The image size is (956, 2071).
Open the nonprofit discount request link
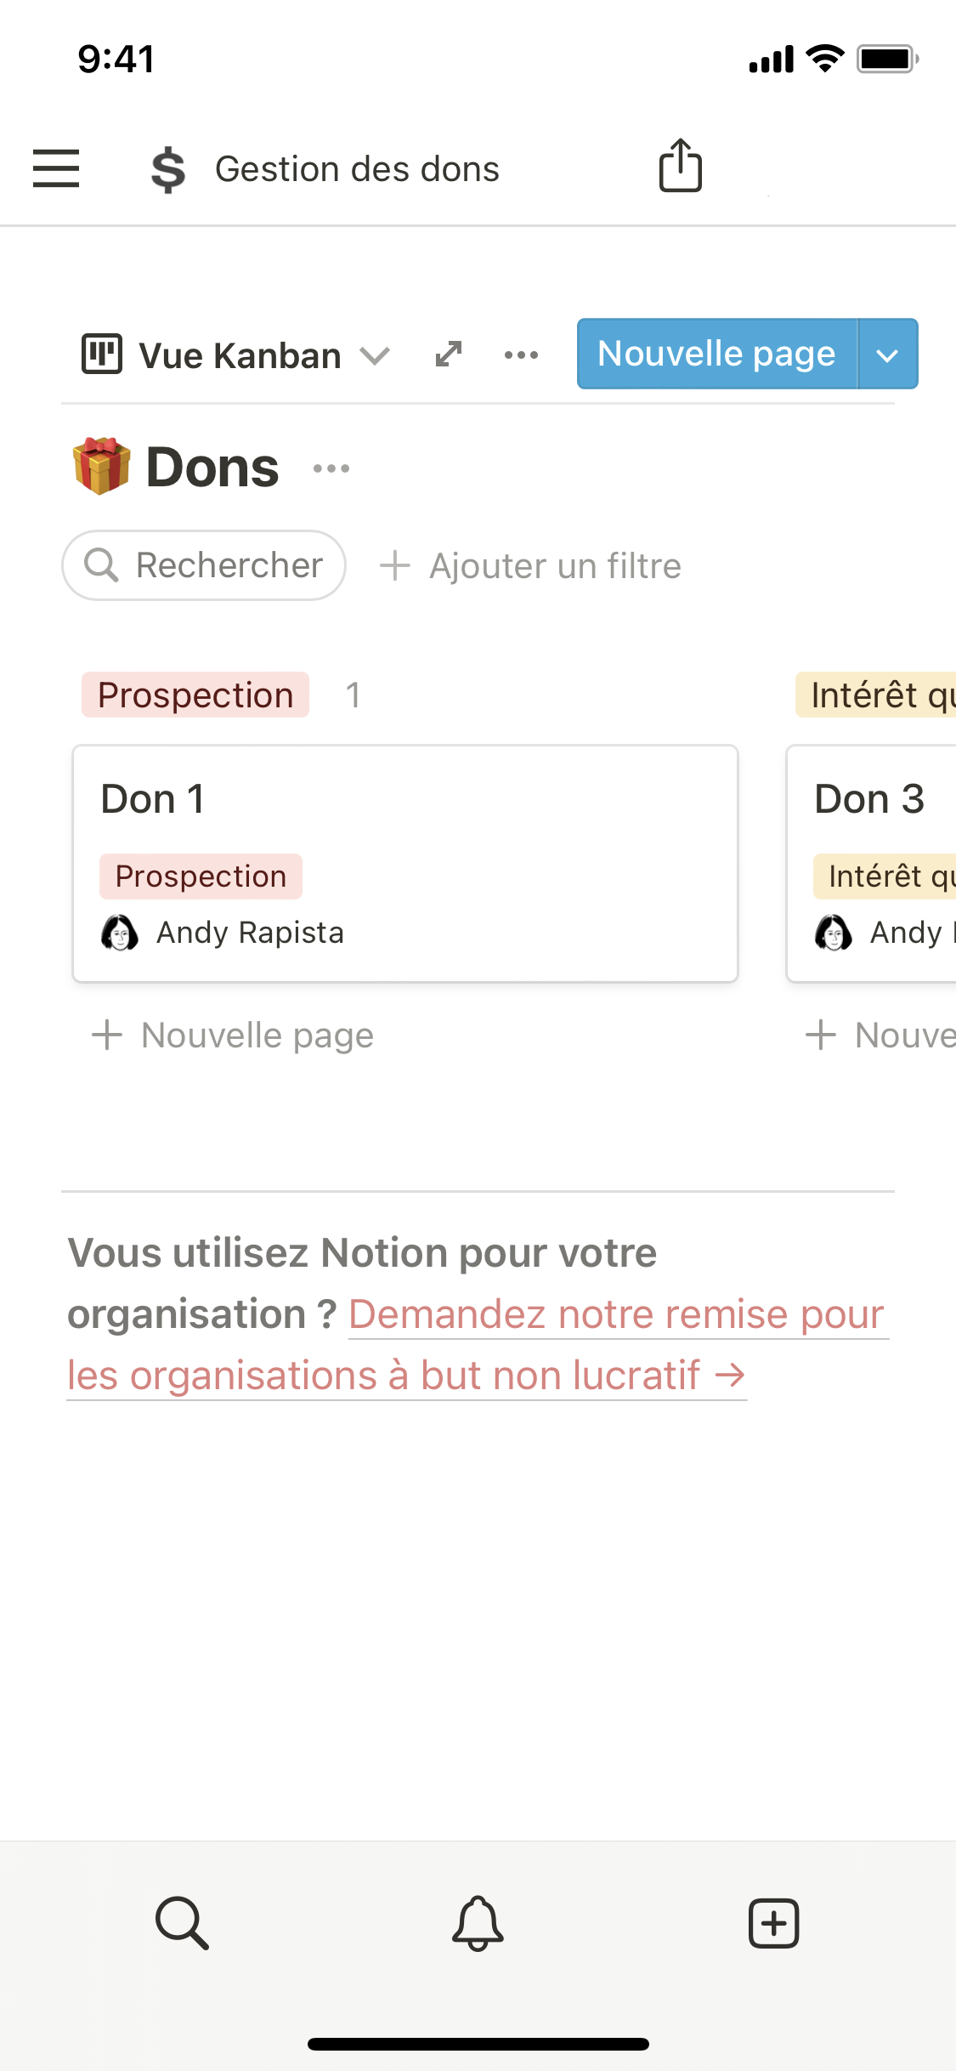[x=617, y=1315]
